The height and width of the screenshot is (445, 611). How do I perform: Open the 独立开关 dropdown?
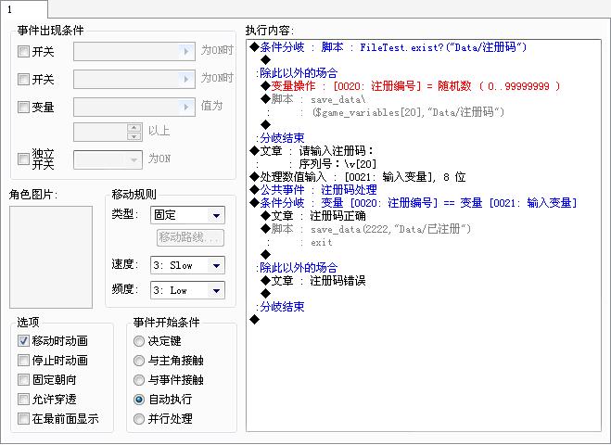tap(108, 159)
